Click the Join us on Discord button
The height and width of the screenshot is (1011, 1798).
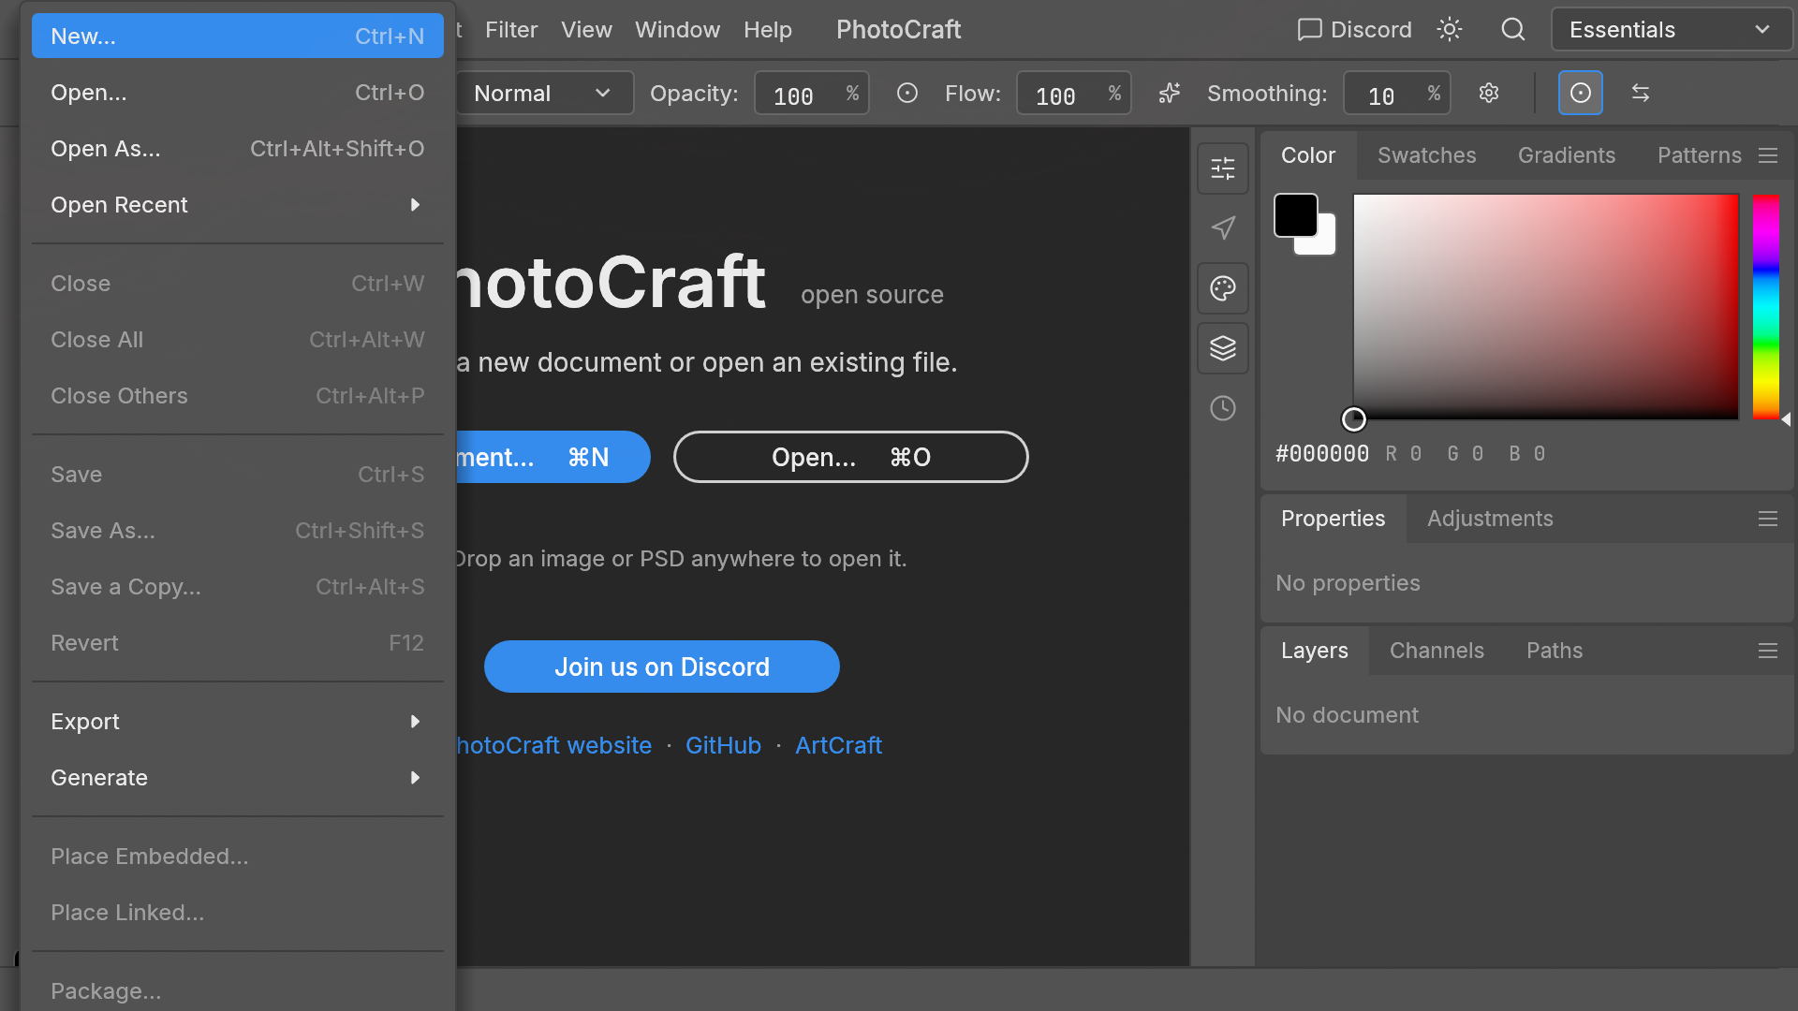click(662, 667)
